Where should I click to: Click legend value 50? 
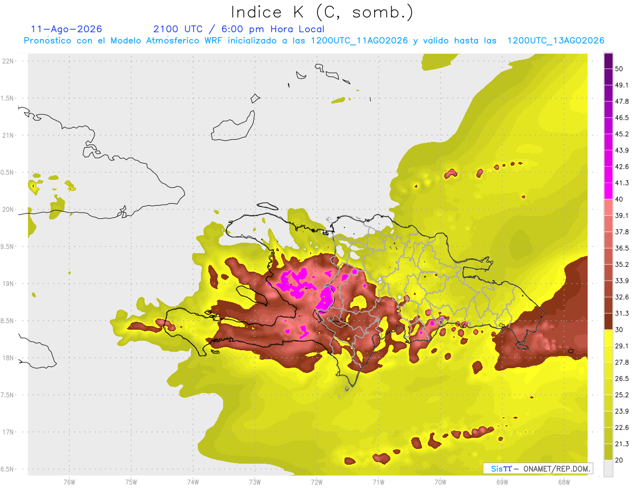[619, 69]
